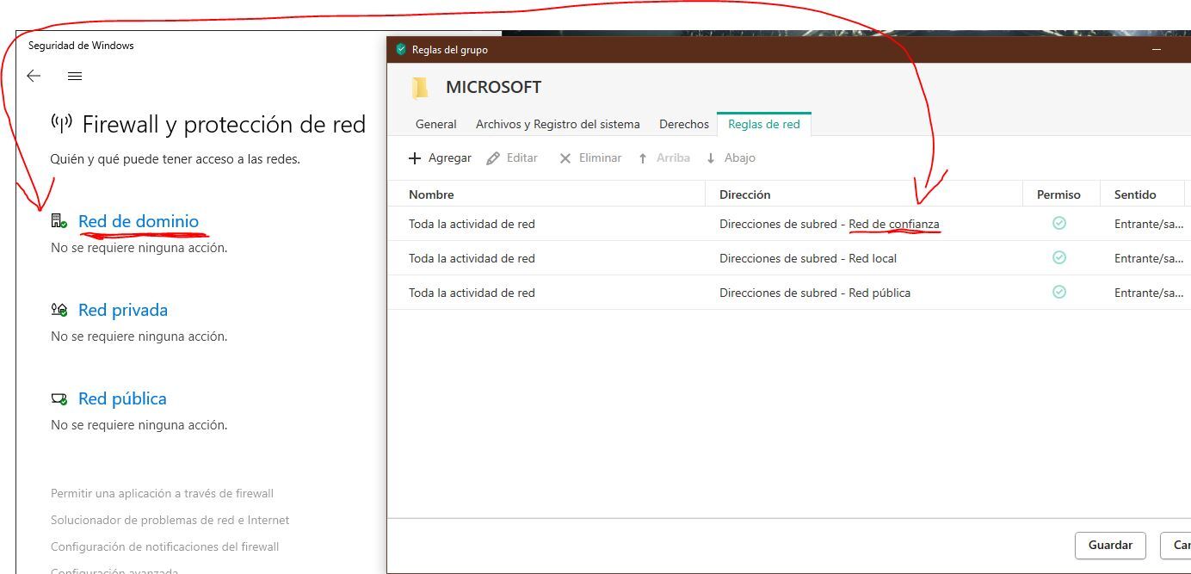This screenshot has height=574, width=1191.
Task: Select 'Direcciones de subred - Red local' cell
Action: 808,258
